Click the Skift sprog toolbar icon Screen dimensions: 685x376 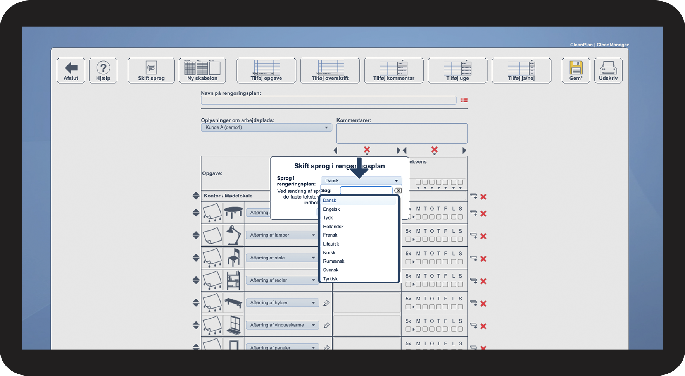click(x=151, y=70)
